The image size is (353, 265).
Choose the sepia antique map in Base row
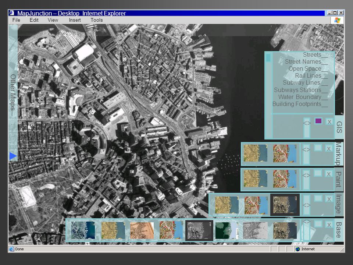tap(142, 230)
